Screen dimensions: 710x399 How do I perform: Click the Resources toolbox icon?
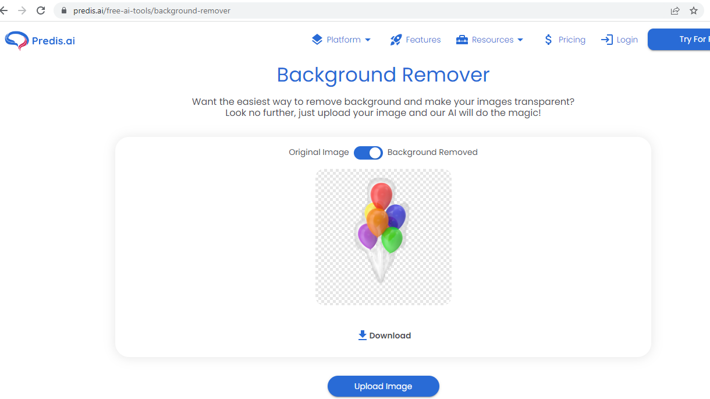coord(462,40)
